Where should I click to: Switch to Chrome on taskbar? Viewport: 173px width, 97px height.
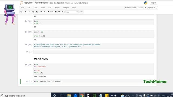[x=82, y=95]
